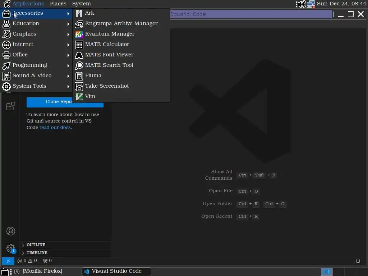Select Visual Studio Code taskbar button
This screenshot has width=368, height=276.
116,271
